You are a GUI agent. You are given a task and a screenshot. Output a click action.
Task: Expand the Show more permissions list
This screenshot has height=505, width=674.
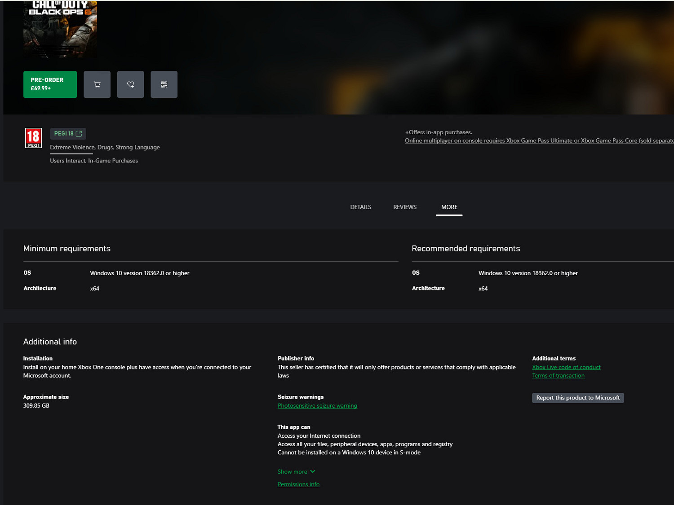[x=296, y=472]
